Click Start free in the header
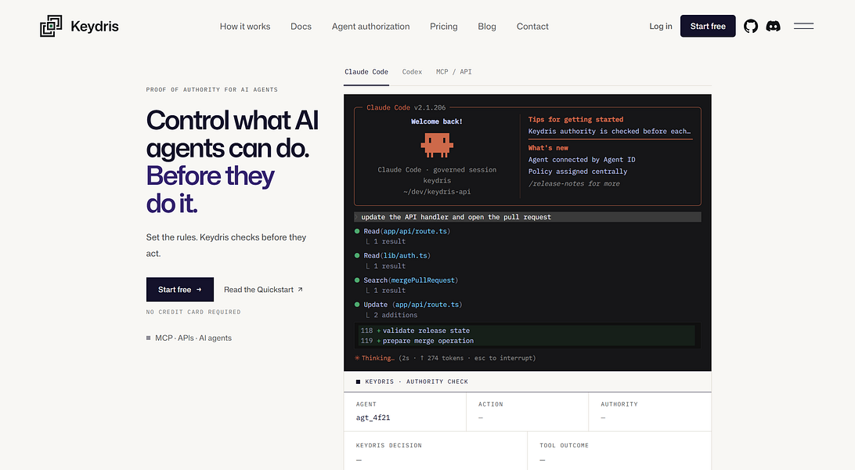Image resolution: width=855 pixels, height=470 pixels. 708,26
